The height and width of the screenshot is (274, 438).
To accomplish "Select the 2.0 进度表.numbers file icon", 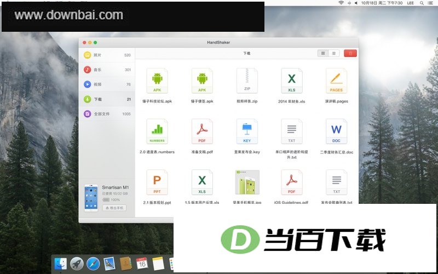I will (157, 132).
